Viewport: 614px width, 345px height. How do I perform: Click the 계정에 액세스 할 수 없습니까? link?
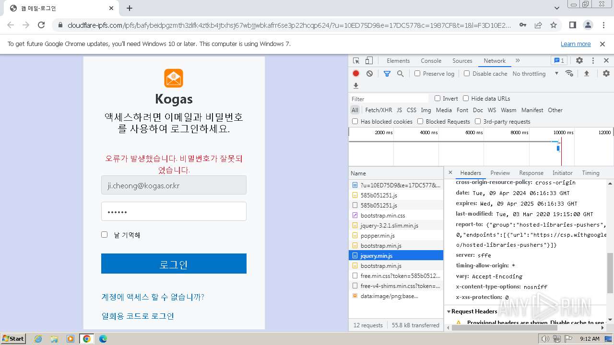point(153,297)
